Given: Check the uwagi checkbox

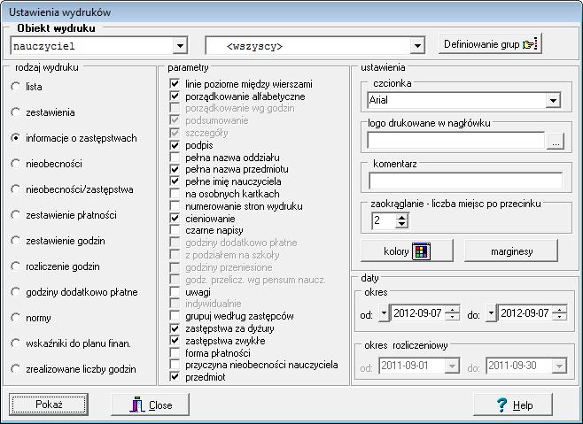Looking at the screenshot, I should [175, 291].
